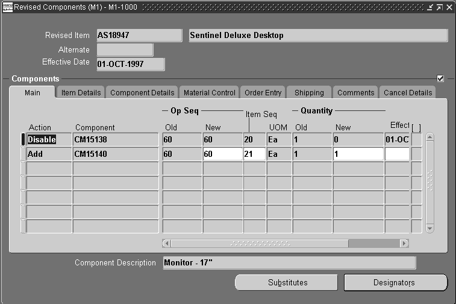Click the horizontal scrollbar thumb
The image size is (456, 304).
260,243
